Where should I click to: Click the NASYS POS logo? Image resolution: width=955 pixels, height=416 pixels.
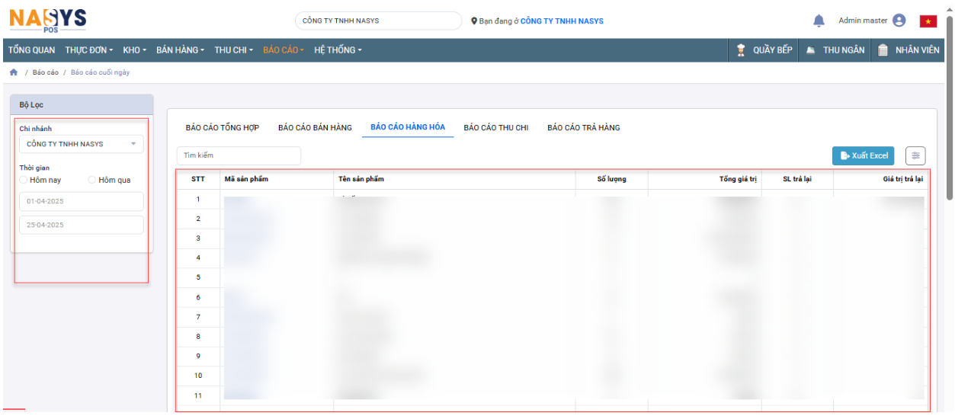(x=47, y=20)
